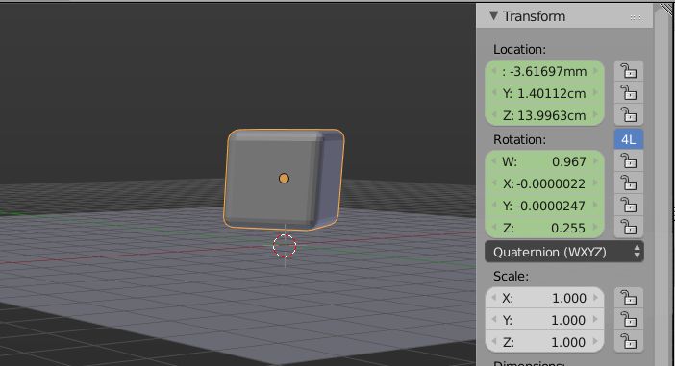
Task: Increase Scale Z with right arrow
Action: 596,341
